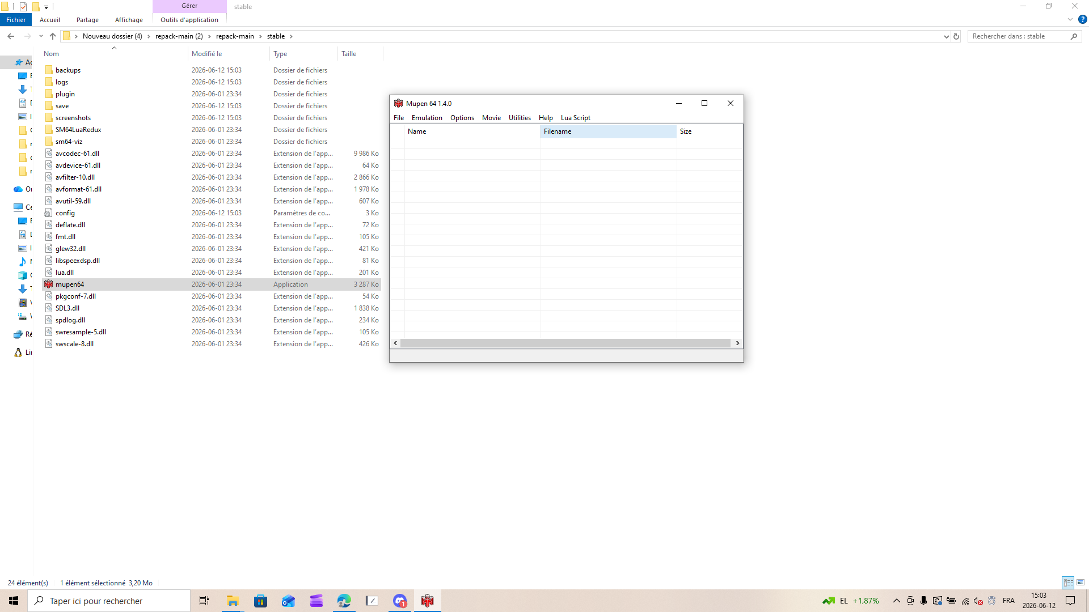This screenshot has height=612, width=1089.
Task: Select the SDL3.dll file name
Action: (67, 308)
